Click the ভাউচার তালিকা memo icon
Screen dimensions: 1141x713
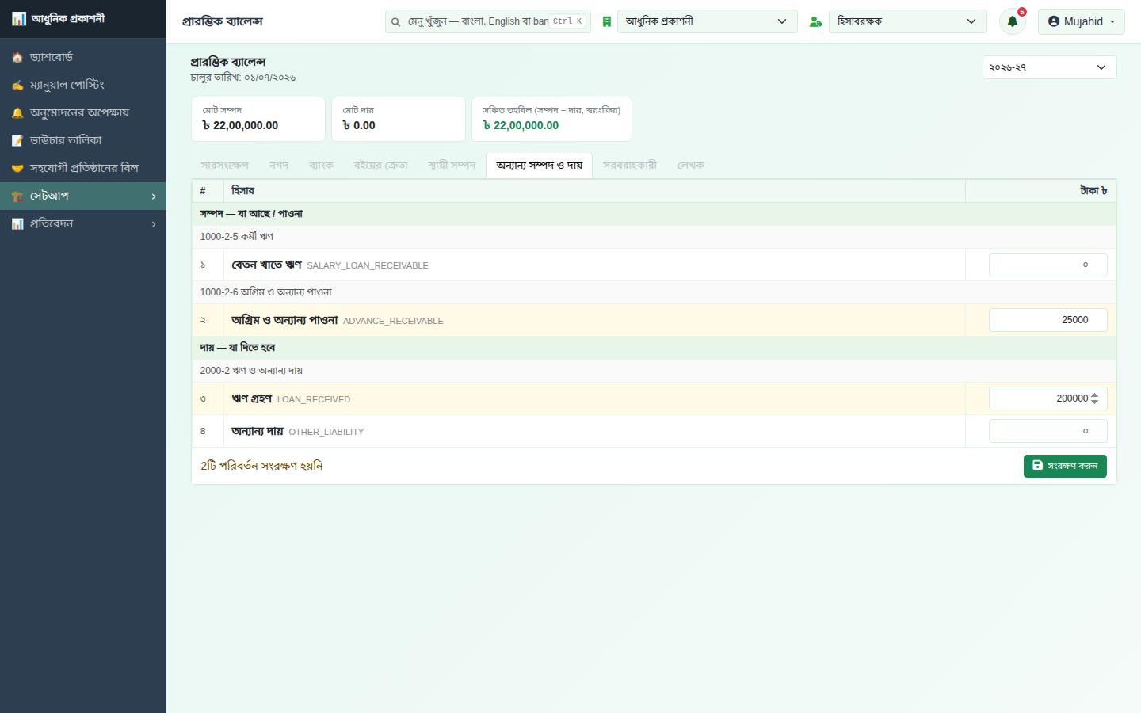click(17, 141)
